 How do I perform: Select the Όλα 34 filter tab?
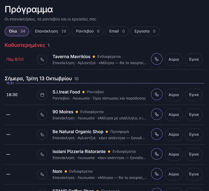(x=17, y=31)
